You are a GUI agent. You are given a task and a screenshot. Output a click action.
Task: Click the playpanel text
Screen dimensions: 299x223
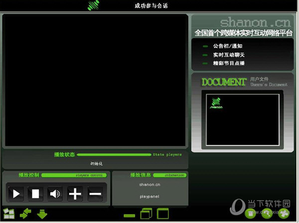(x=149, y=197)
